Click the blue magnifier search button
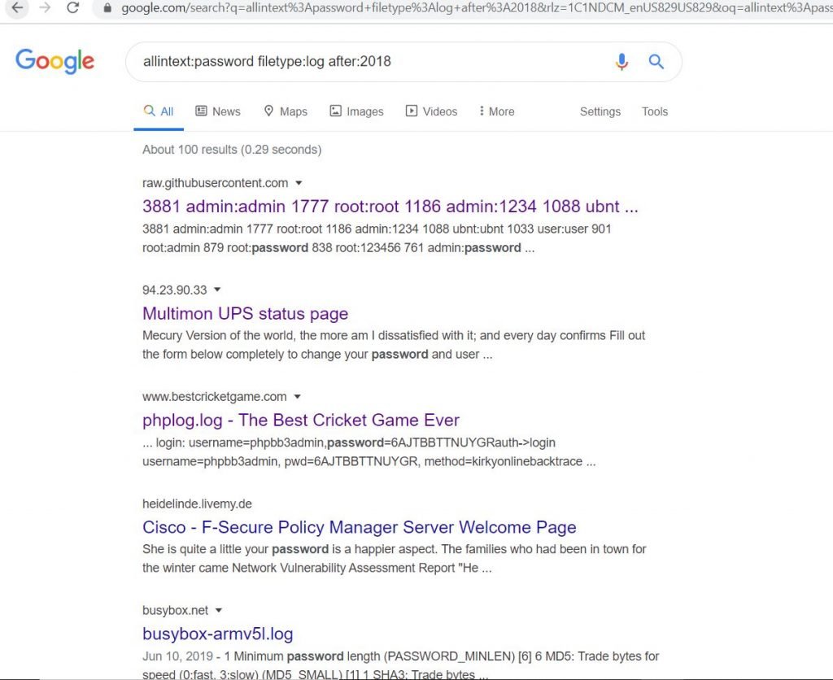This screenshot has width=833, height=680. 656,62
